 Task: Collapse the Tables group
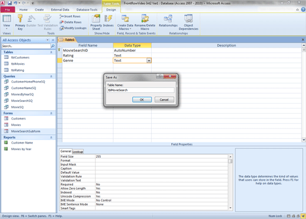click(x=51, y=52)
